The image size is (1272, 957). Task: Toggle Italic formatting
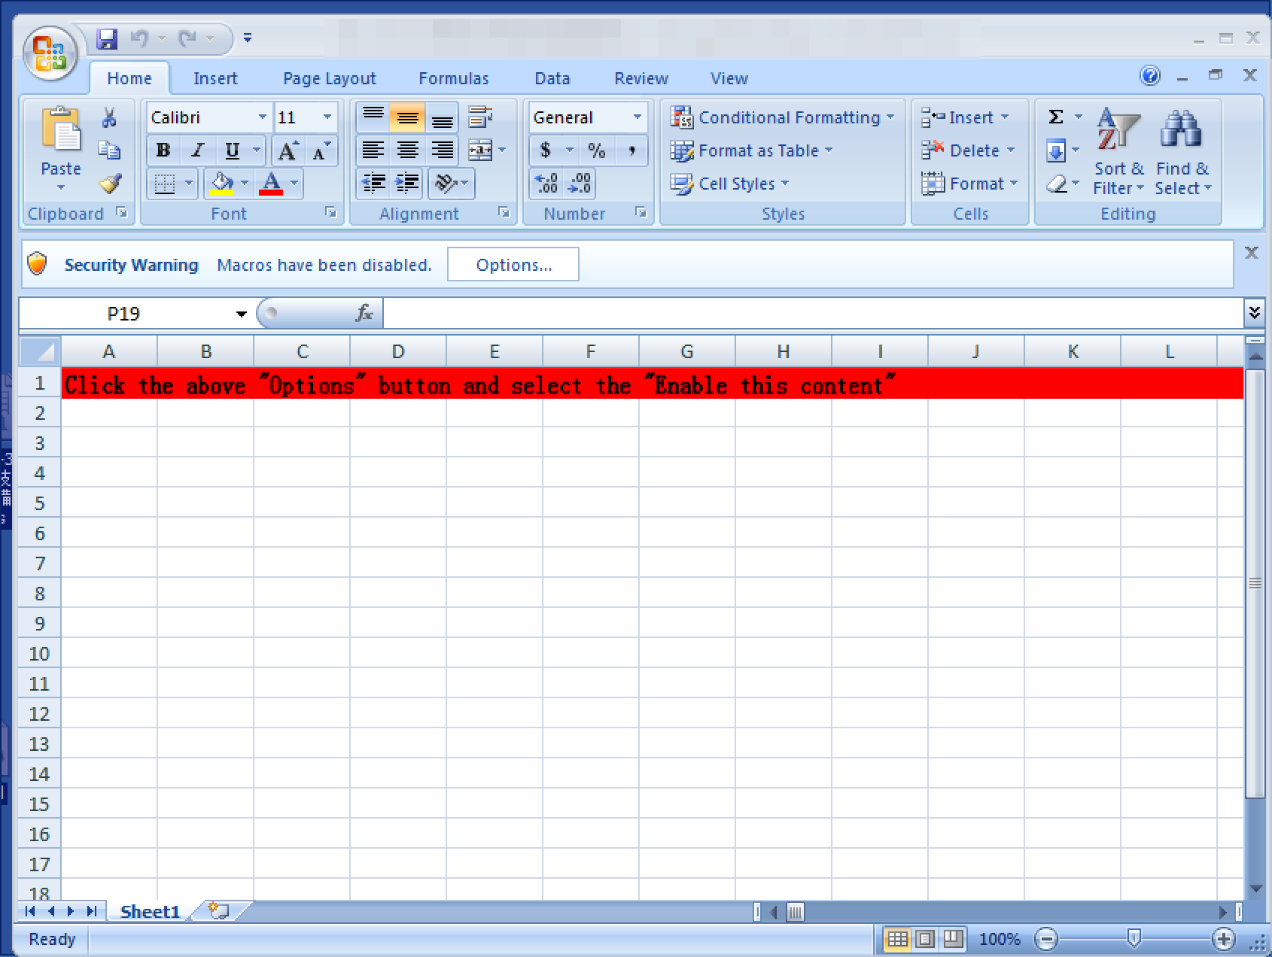coord(198,150)
